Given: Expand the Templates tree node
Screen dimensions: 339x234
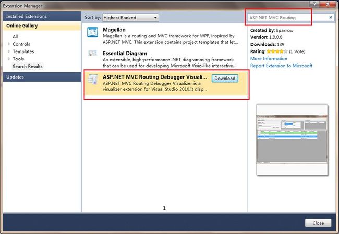Looking at the screenshot, I should pyautogui.click(x=9, y=51).
